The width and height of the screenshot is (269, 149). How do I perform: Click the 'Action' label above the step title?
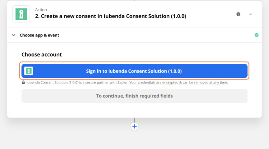pos(41,10)
